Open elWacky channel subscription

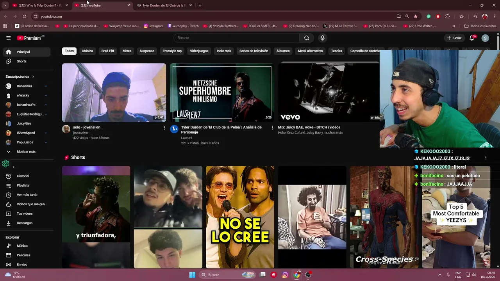[x=27, y=95]
